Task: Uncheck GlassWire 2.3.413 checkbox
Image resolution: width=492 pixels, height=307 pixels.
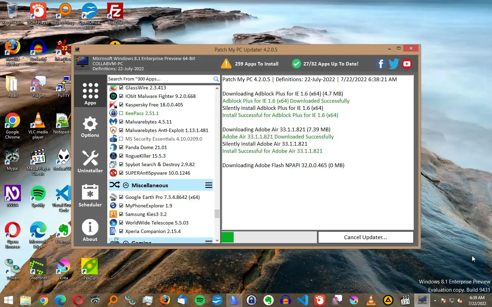Action: (x=121, y=88)
